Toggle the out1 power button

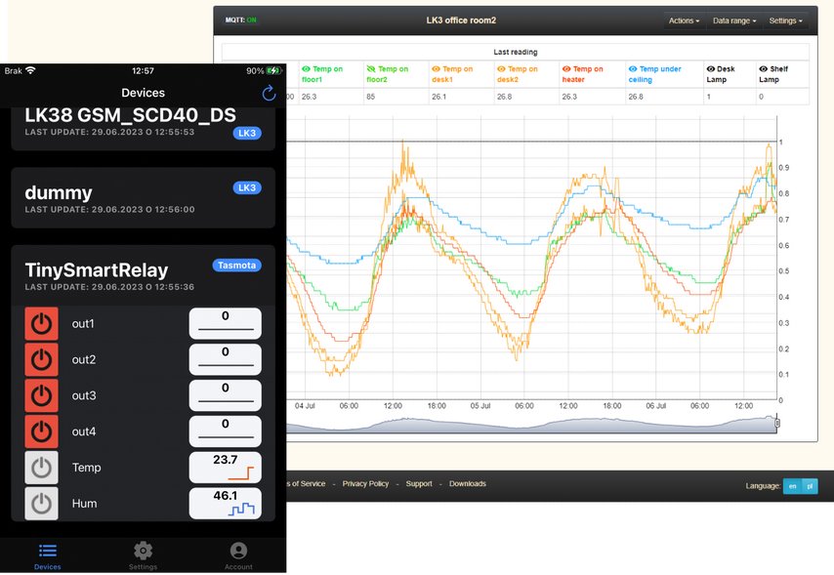[41, 323]
